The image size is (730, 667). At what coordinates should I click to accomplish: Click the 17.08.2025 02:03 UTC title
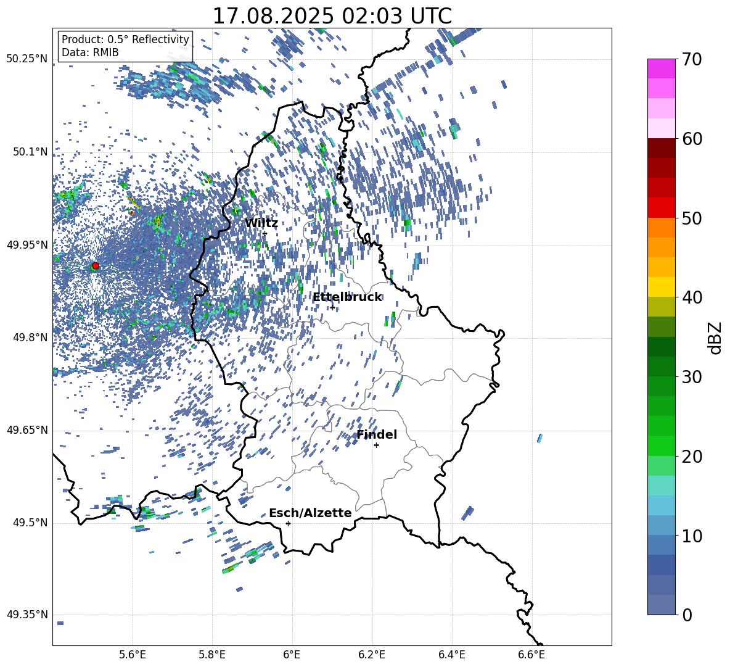(332, 16)
